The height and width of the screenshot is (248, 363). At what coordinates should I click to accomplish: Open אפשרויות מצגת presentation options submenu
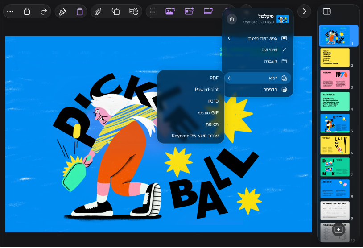click(258, 38)
